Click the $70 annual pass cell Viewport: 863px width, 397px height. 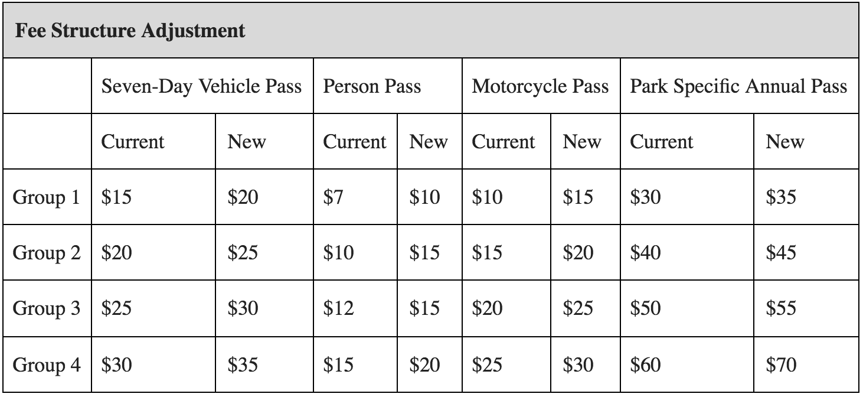[x=781, y=365]
